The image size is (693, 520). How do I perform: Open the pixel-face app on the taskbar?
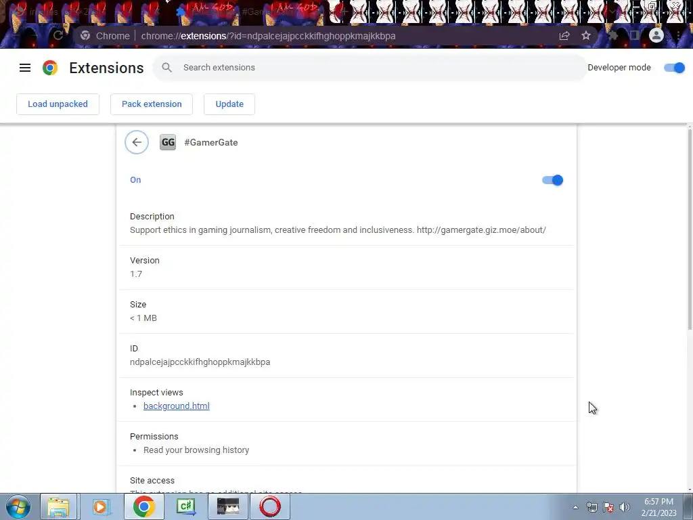(228, 506)
